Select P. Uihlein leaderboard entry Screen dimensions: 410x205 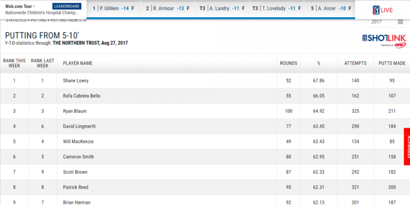113,8
